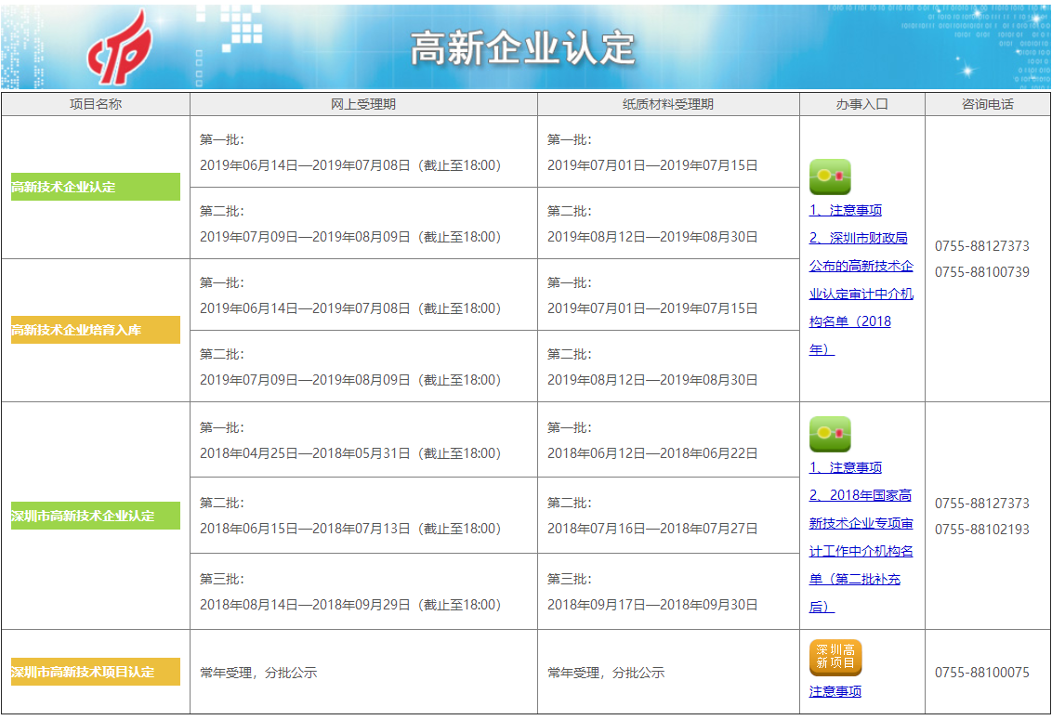Click the red flame logo in banner
The width and height of the screenshot is (1052, 720).
(x=120, y=47)
